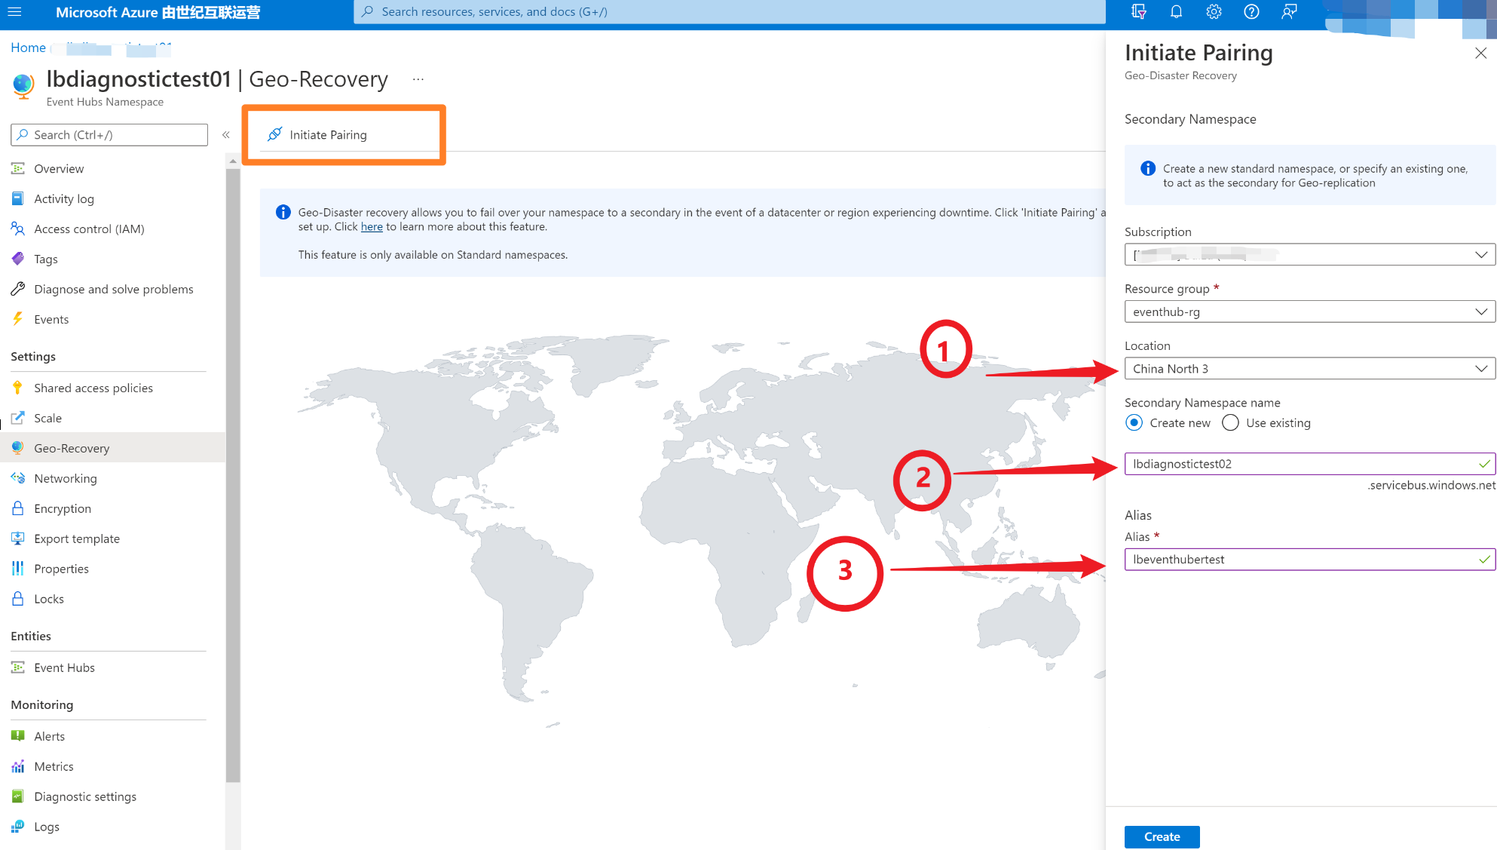This screenshot has height=850, width=1497.
Task: Open the notifications bell icon
Action: pos(1176,12)
